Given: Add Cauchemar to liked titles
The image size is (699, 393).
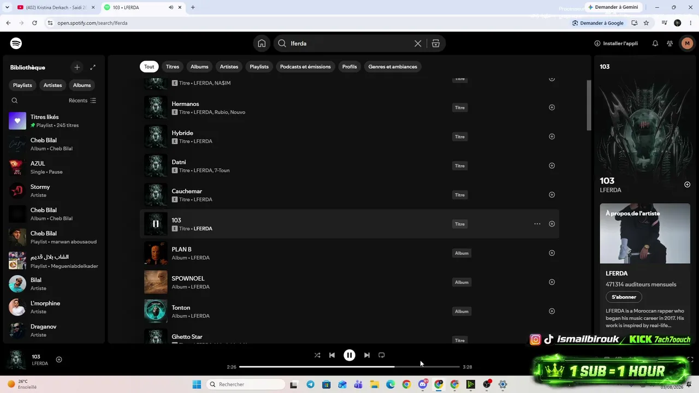Looking at the screenshot, I should coord(552,195).
